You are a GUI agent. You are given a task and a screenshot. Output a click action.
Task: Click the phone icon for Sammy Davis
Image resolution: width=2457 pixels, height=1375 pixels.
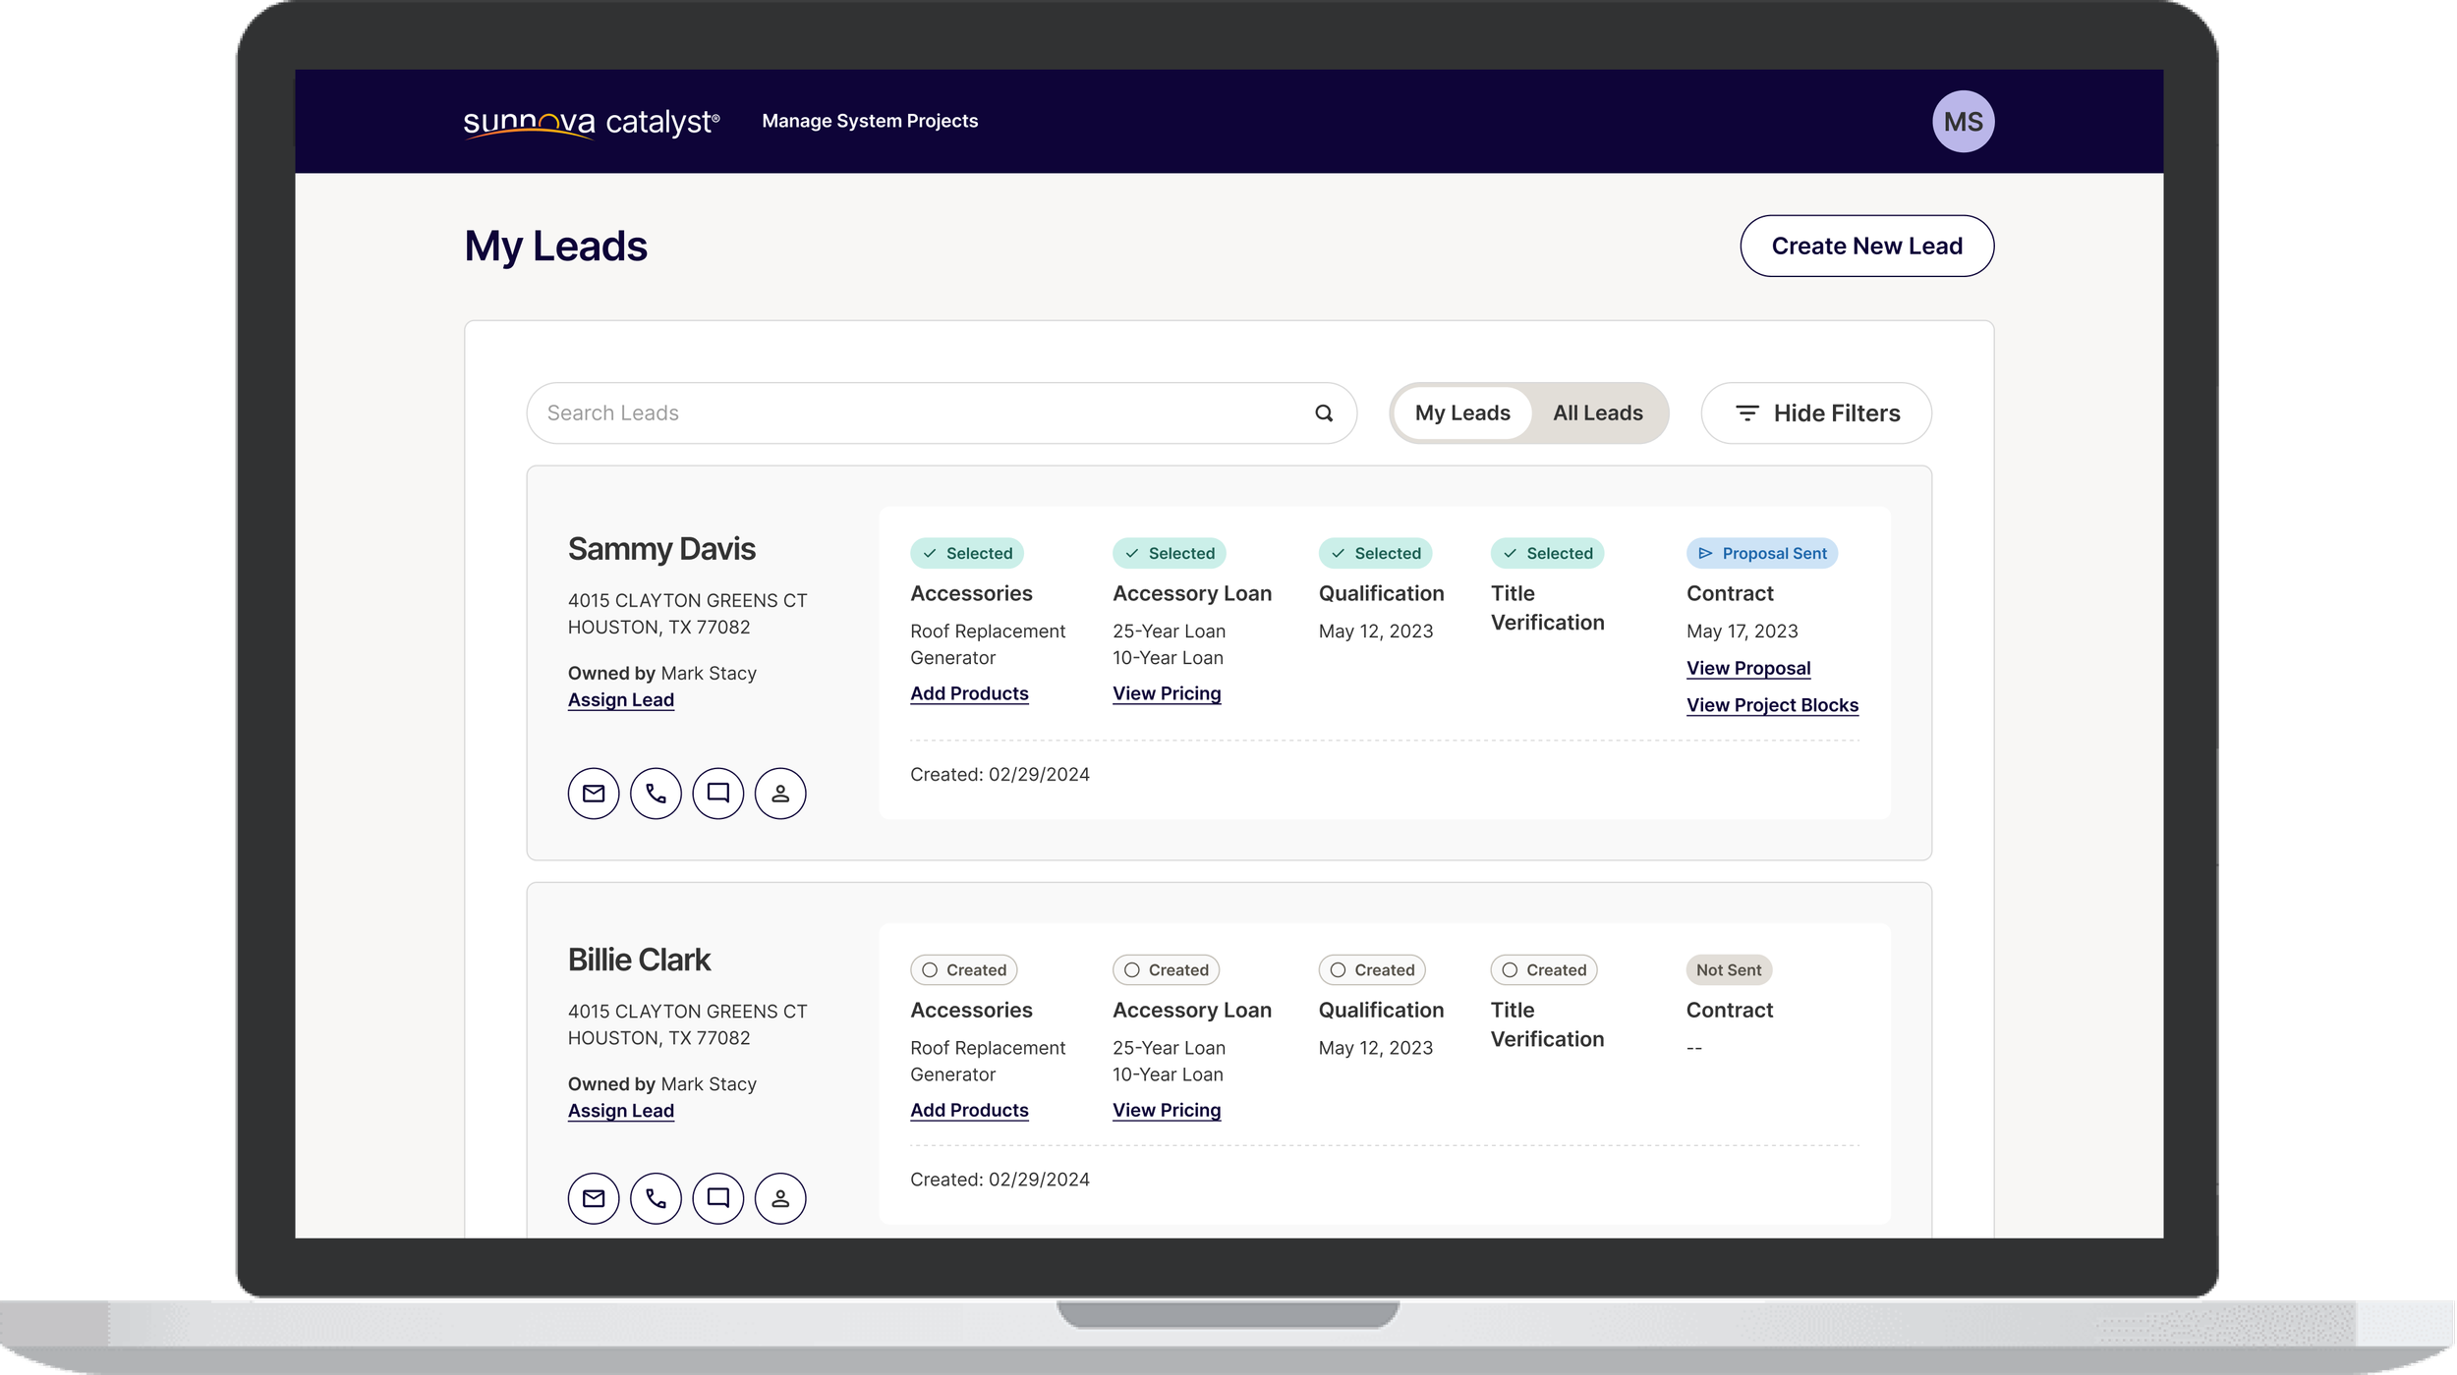656,793
